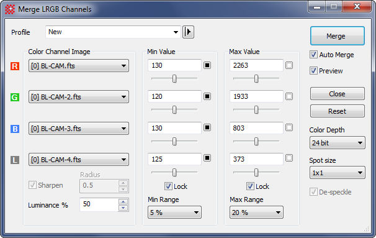Expand the Min Range 5 % dropdown
Image resolution: width=376 pixels, height=238 pixels.
tap(174, 213)
